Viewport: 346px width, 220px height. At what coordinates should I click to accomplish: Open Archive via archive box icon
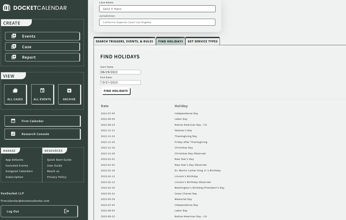(x=69, y=91)
